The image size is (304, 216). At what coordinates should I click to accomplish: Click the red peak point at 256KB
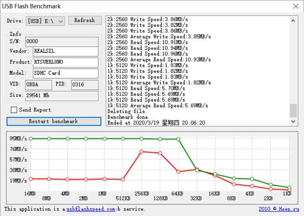[x=141, y=151]
